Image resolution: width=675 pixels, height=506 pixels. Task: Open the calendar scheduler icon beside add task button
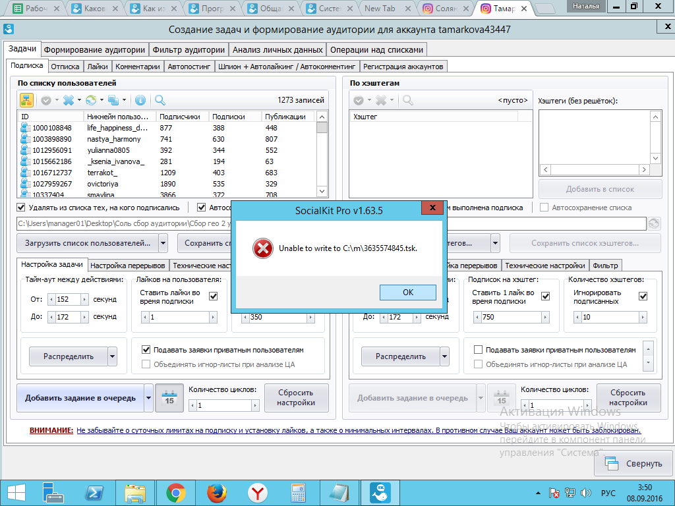tap(169, 397)
